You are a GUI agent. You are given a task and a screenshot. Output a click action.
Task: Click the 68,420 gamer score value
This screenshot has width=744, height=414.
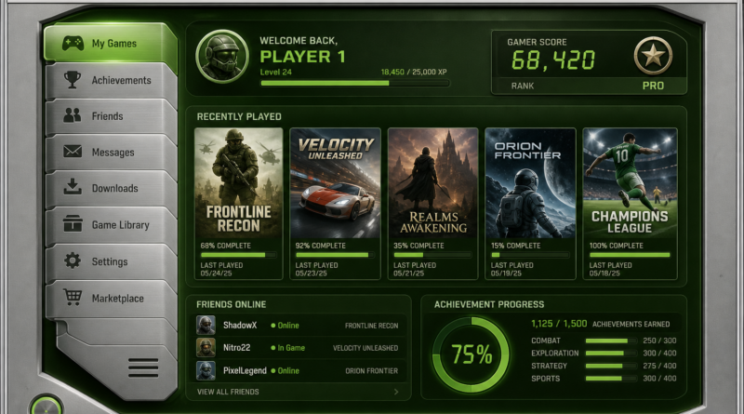pyautogui.click(x=552, y=60)
